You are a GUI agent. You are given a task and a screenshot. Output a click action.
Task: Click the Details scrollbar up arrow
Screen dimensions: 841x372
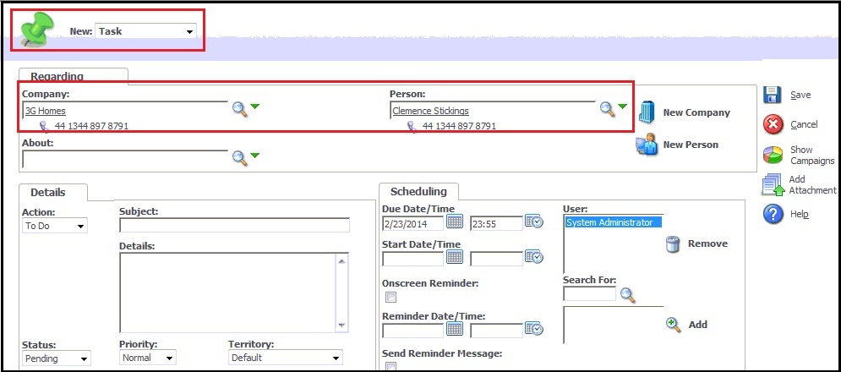pyautogui.click(x=341, y=260)
